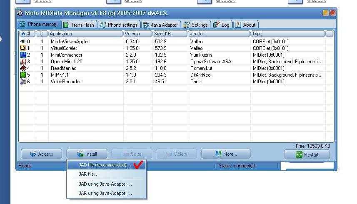Click the Install button
The image size is (357, 204).
[87, 154]
